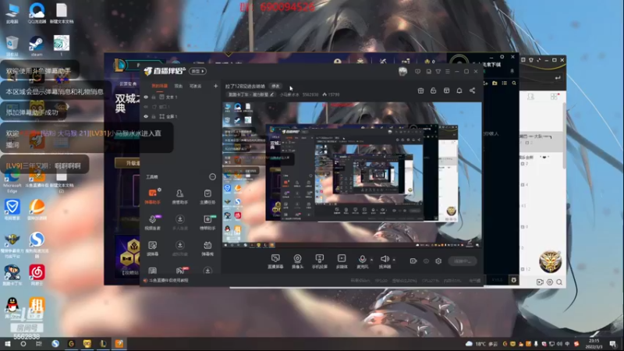Click the stream status button bottom right
Viewport: 624px width, 351px height.
(x=462, y=261)
